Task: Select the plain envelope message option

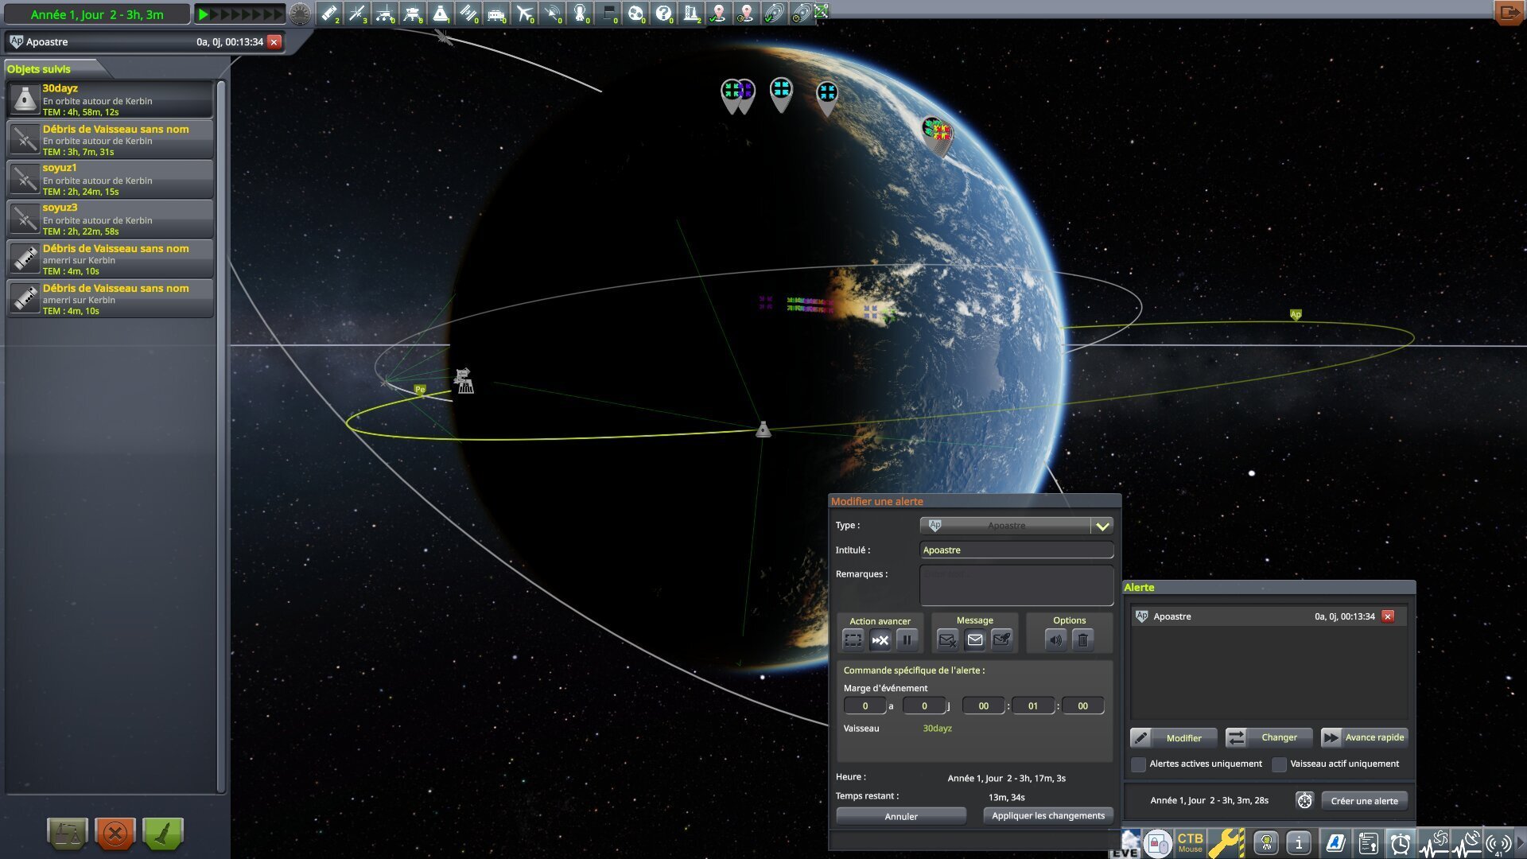Action: pos(975,639)
